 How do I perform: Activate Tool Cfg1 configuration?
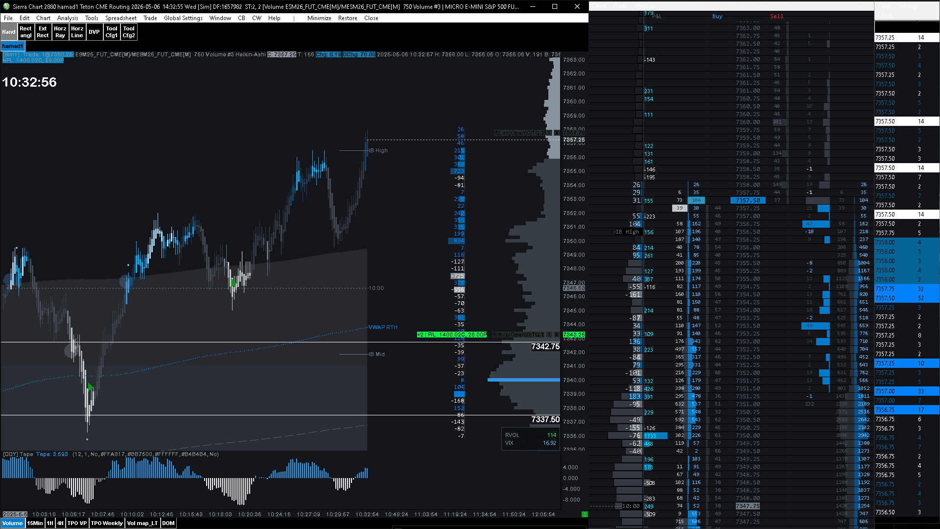(112, 32)
